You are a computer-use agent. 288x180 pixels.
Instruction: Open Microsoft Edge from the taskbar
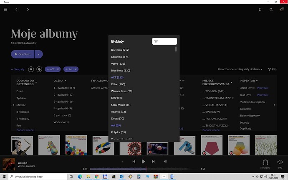tap(80, 177)
